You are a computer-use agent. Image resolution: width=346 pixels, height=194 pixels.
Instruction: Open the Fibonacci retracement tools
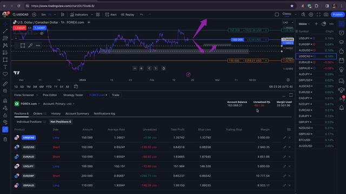(x=5, y=38)
